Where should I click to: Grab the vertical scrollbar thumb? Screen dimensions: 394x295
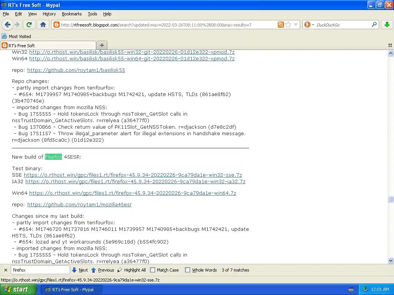coord(391,199)
